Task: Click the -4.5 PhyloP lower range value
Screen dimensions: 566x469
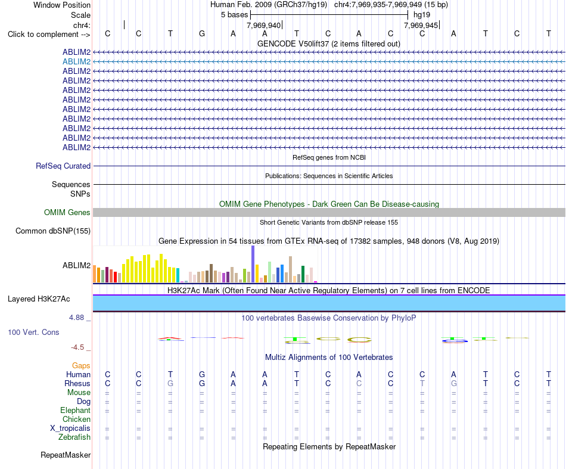Action: click(77, 347)
